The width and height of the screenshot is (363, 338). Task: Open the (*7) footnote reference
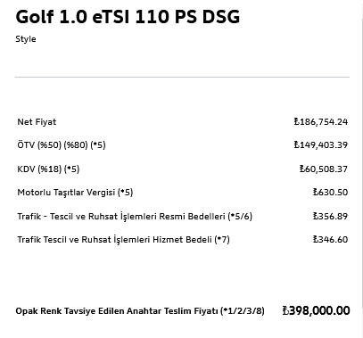[x=222, y=240]
